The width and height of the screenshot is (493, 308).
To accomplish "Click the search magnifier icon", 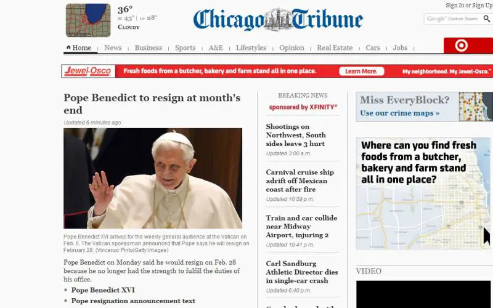I will pos(487,19).
